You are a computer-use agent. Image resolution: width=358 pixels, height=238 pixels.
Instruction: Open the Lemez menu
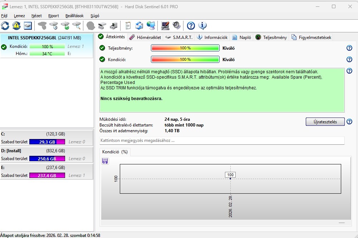click(x=19, y=16)
